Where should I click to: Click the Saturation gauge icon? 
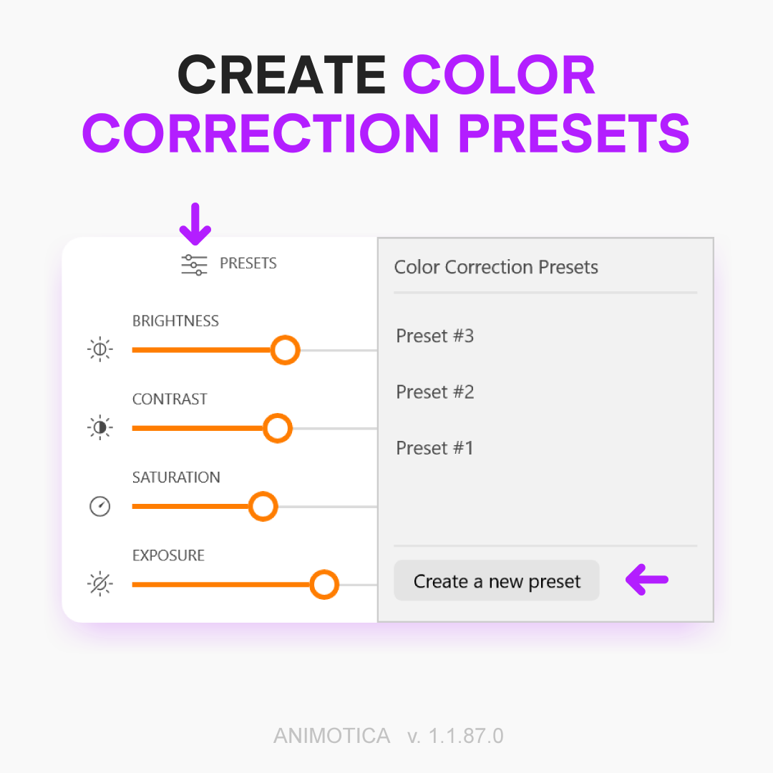point(100,506)
